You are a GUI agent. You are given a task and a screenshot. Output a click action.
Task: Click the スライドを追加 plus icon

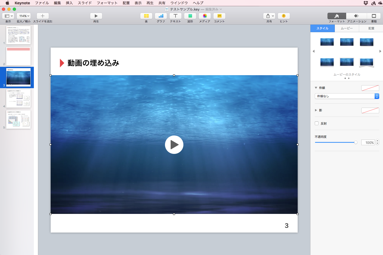[x=43, y=16]
